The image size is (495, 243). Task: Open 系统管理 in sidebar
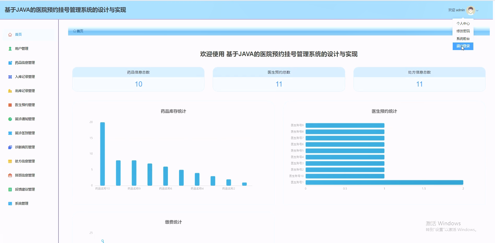click(29, 204)
